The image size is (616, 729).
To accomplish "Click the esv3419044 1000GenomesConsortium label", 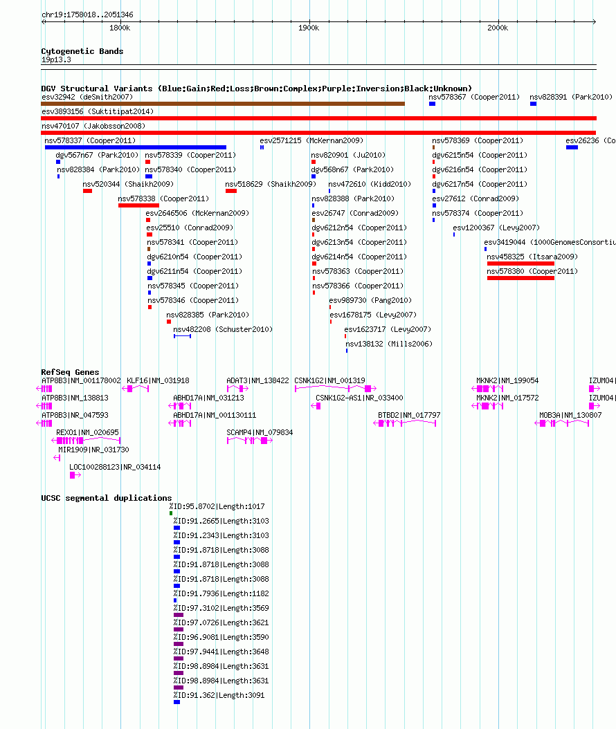I will tap(550, 242).
